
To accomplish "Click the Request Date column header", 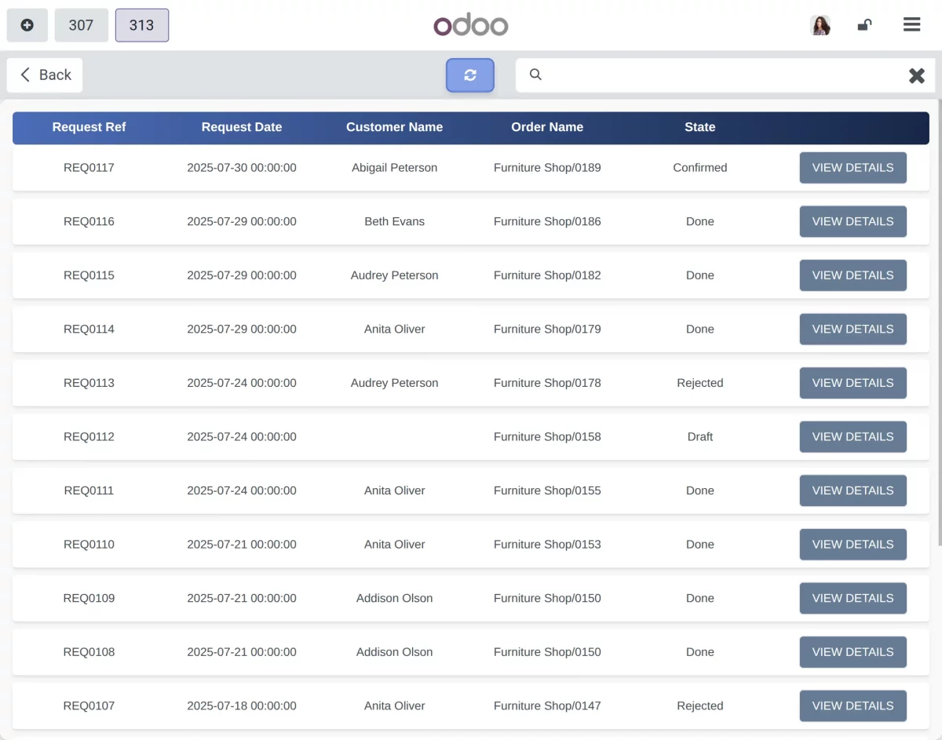I will click(242, 127).
